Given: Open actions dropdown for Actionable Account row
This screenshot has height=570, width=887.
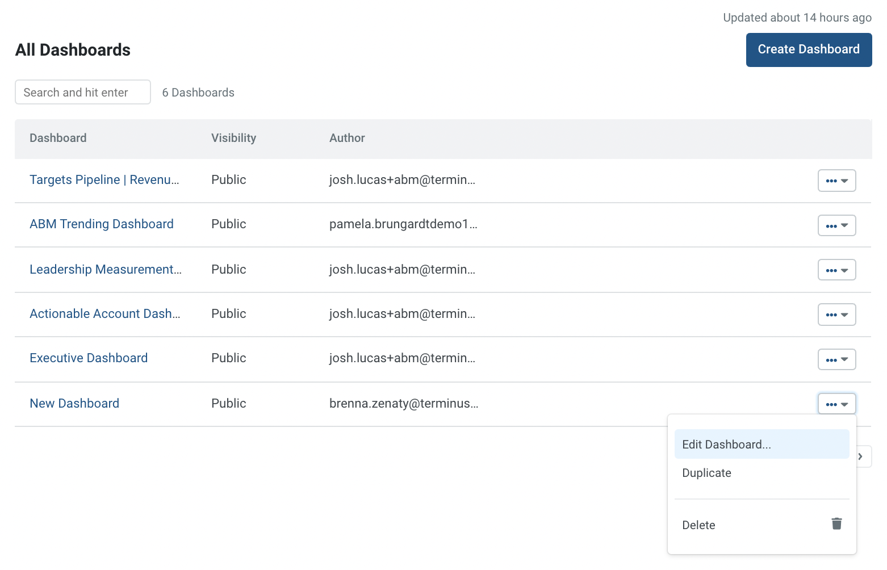Looking at the screenshot, I should point(836,314).
